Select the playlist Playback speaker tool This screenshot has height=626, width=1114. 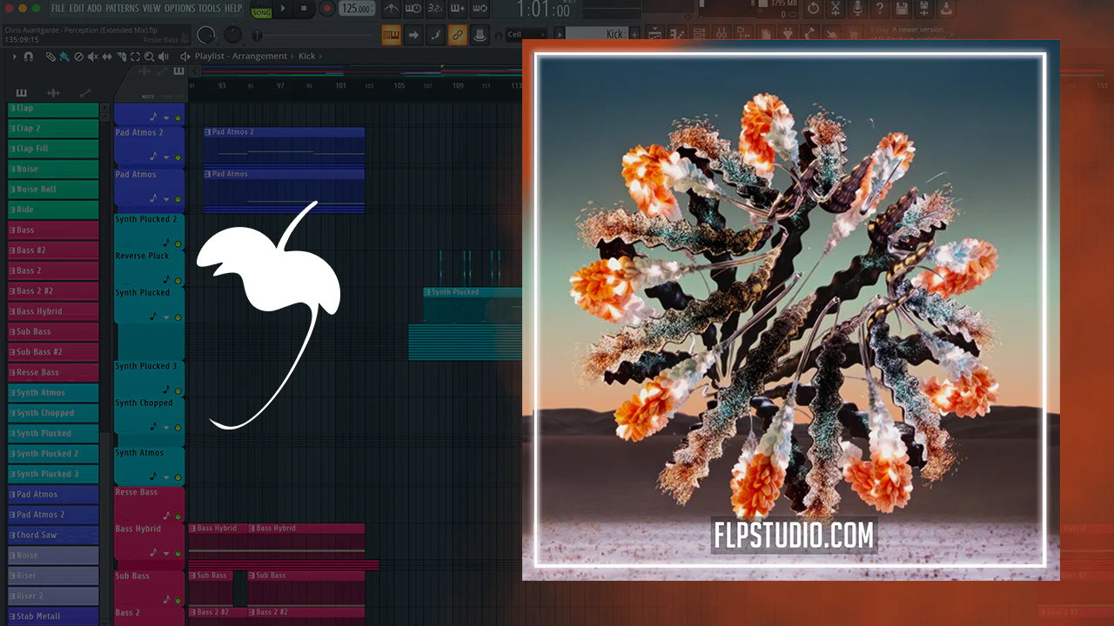click(163, 57)
